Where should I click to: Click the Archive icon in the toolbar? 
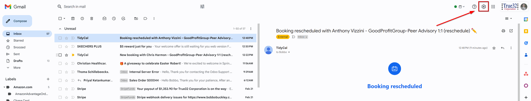point(73,18)
